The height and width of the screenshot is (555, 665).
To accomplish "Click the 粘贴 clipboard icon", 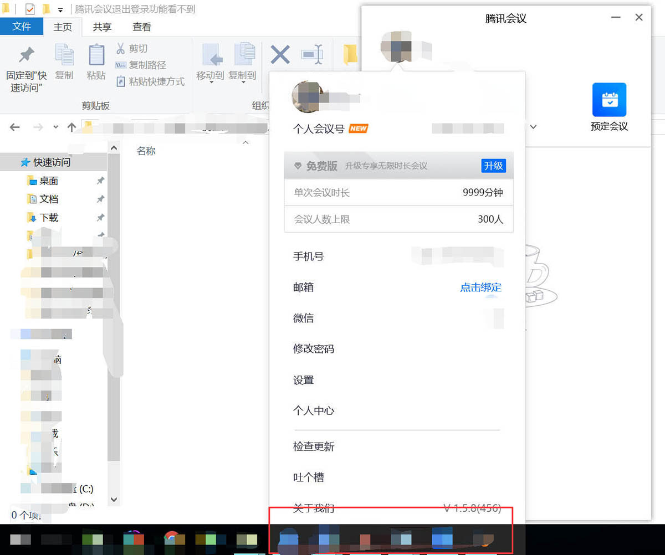I will [x=96, y=54].
